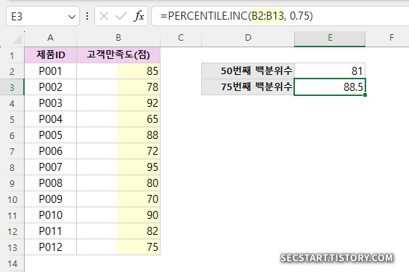Select row 6 header
Screen dimensions: 409x272
pyautogui.click(x=12, y=135)
